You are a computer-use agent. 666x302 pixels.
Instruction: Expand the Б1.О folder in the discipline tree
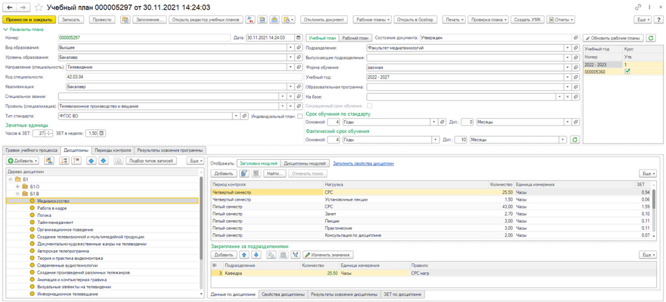tap(17, 187)
